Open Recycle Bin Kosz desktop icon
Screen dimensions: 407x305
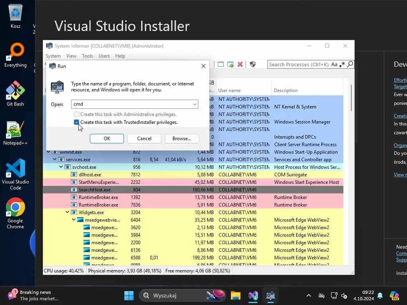point(16,16)
